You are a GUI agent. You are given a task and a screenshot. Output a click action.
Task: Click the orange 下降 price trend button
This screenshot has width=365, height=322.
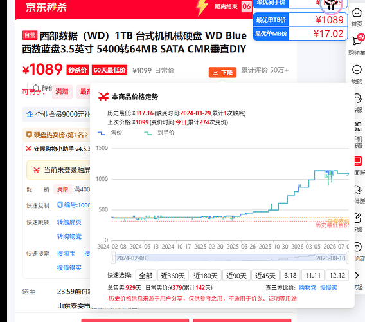pyautogui.click(x=222, y=73)
